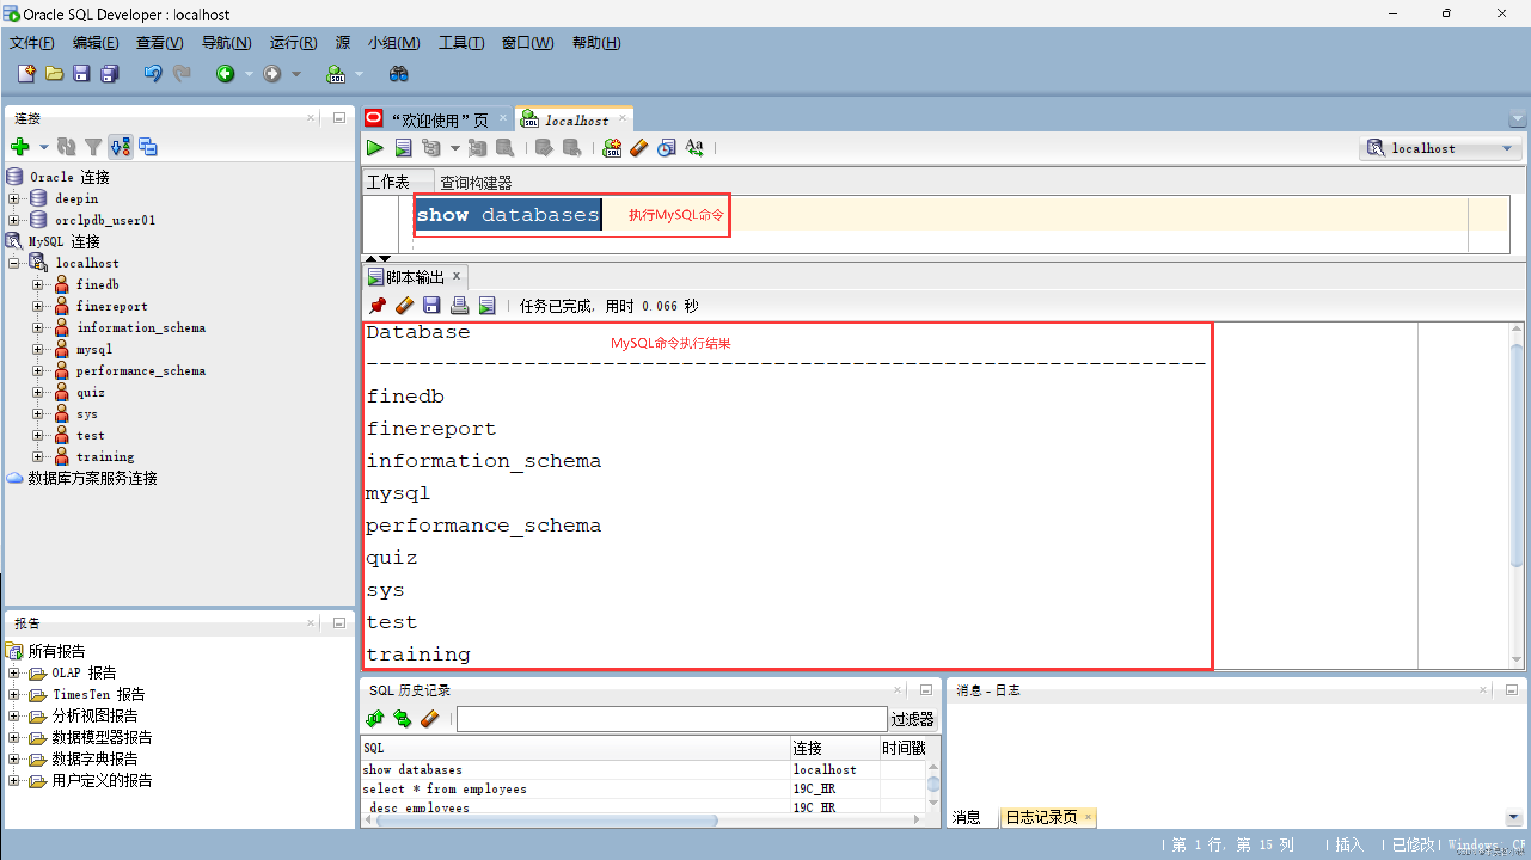Click the connections filter funnel icon

(x=93, y=146)
